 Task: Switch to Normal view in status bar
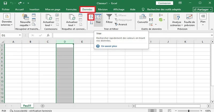152,110
